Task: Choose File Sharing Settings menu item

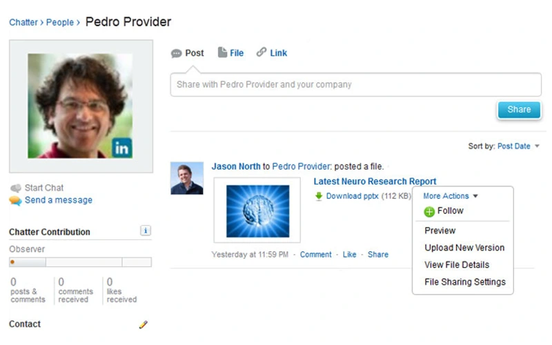Action: [x=464, y=282]
